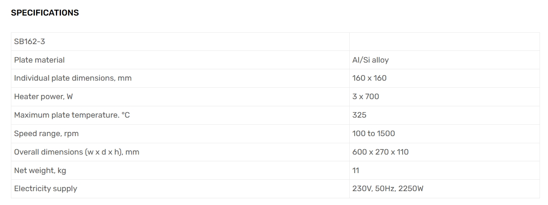Select the 600 x 270 x 110 value
Image resolution: width=548 pixels, height=205 pixels.
pyautogui.click(x=380, y=152)
